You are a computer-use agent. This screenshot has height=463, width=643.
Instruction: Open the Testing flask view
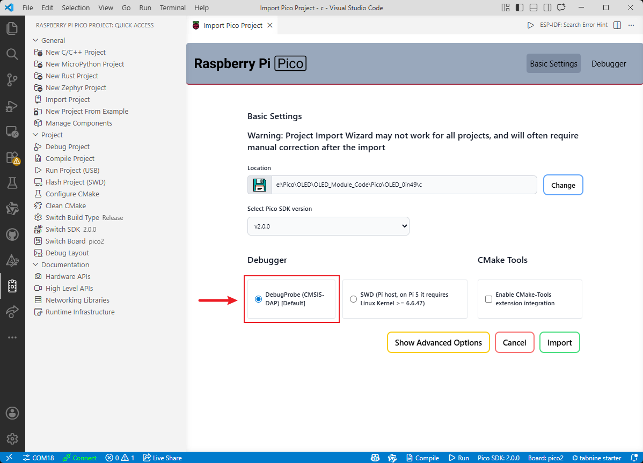pos(12,183)
